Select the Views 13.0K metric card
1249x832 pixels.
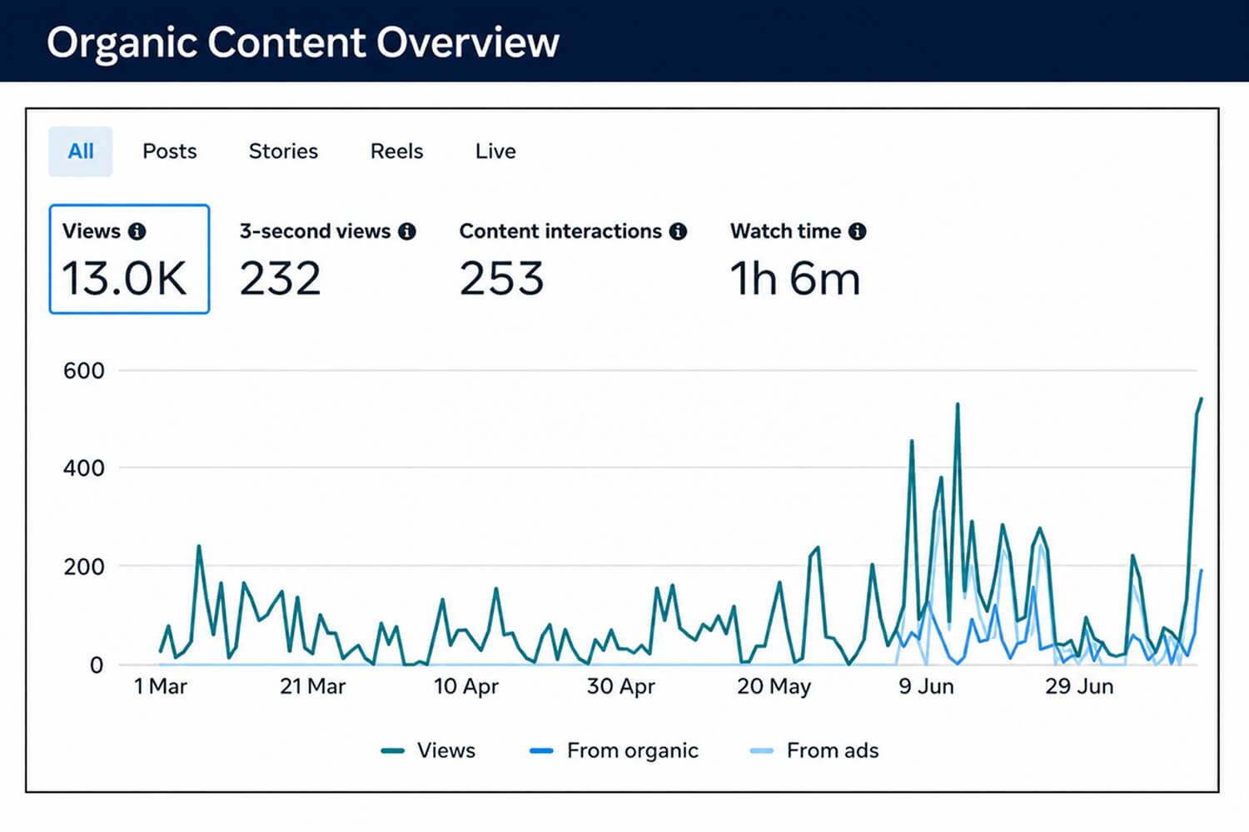pyautogui.click(x=129, y=259)
